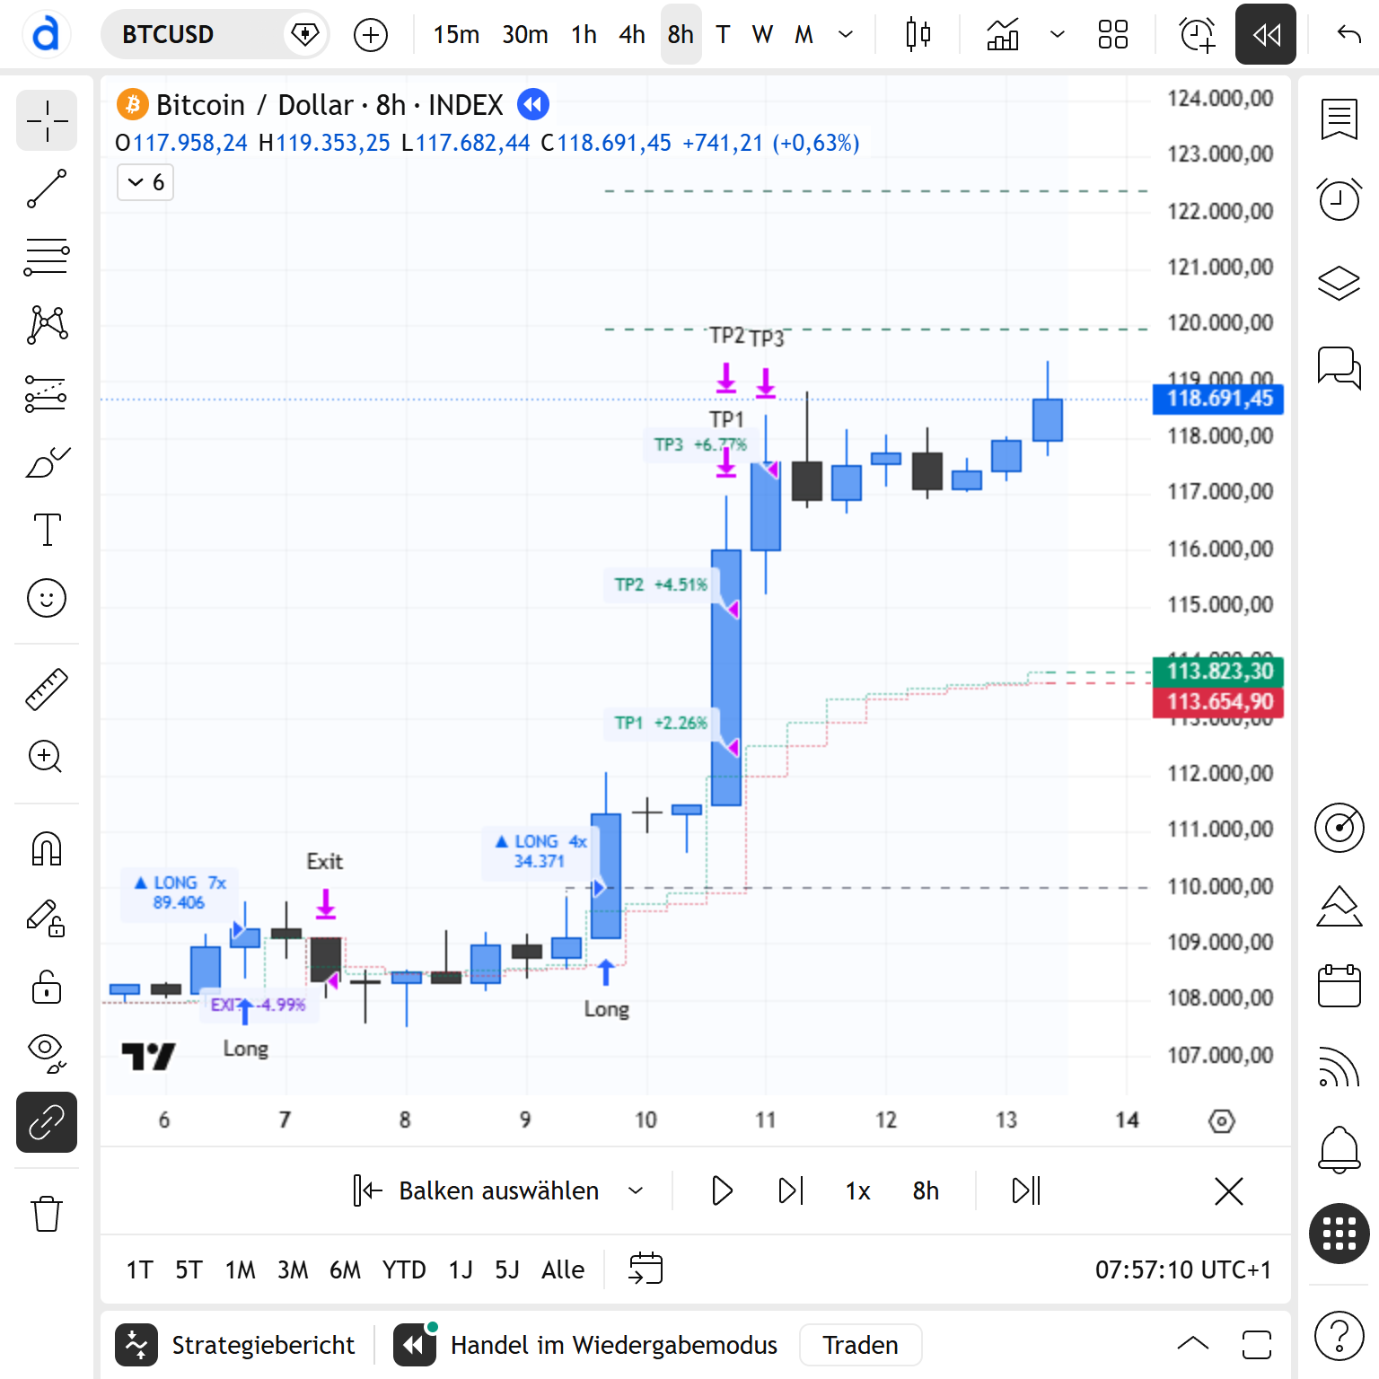Click the Traden button
The width and height of the screenshot is (1379, 1379).
(x=860, y=1345)
